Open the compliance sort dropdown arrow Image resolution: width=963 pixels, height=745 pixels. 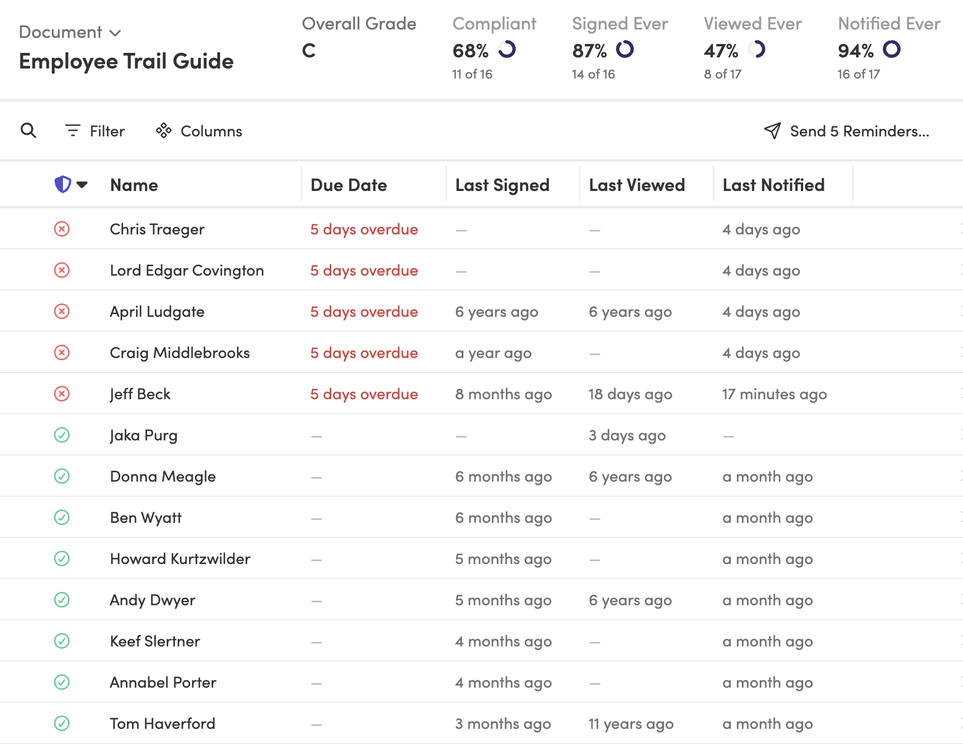coord(82,184)
